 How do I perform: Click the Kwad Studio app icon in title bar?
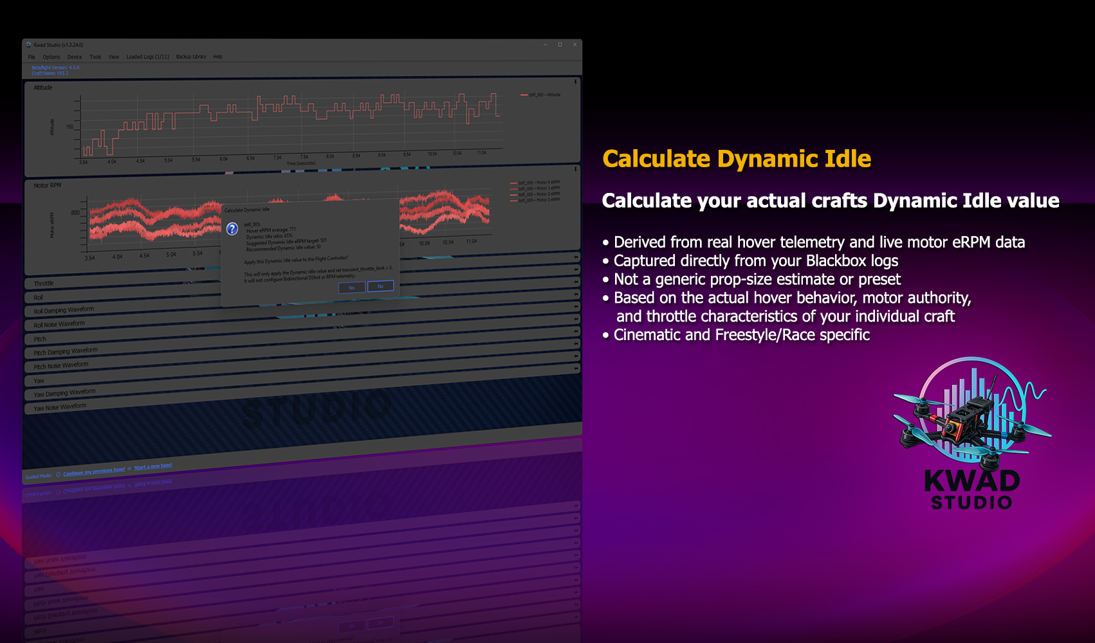coord(29,45)
